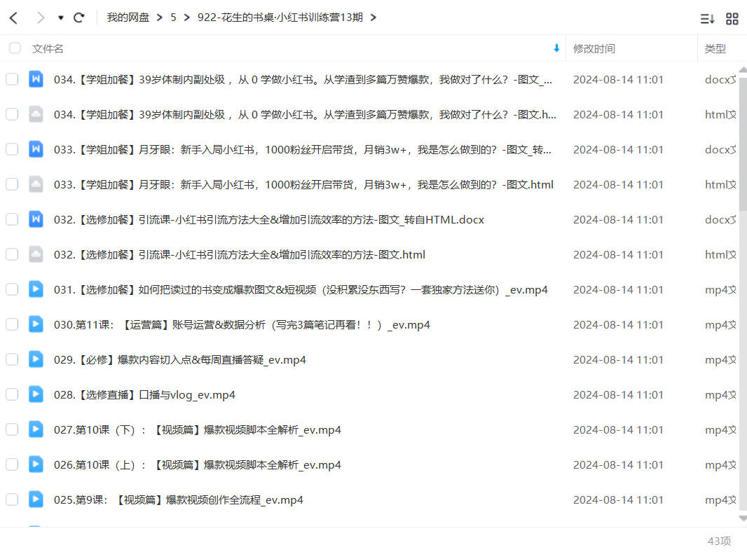
Task: Refresh the file list
Action: point(79,18)
